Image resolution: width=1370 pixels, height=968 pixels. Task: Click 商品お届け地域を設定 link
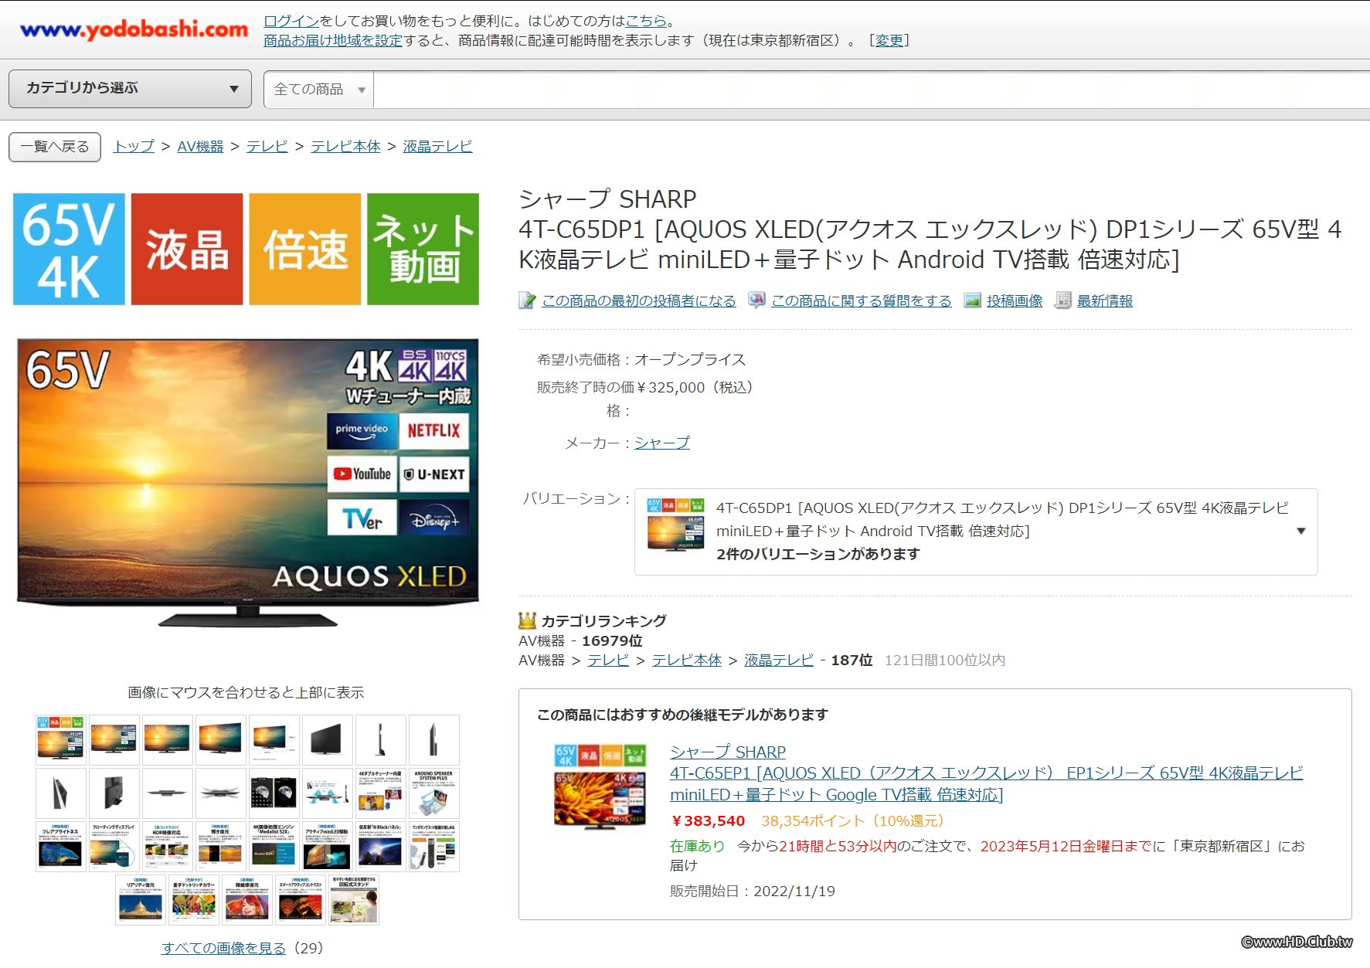coord(333,40)
